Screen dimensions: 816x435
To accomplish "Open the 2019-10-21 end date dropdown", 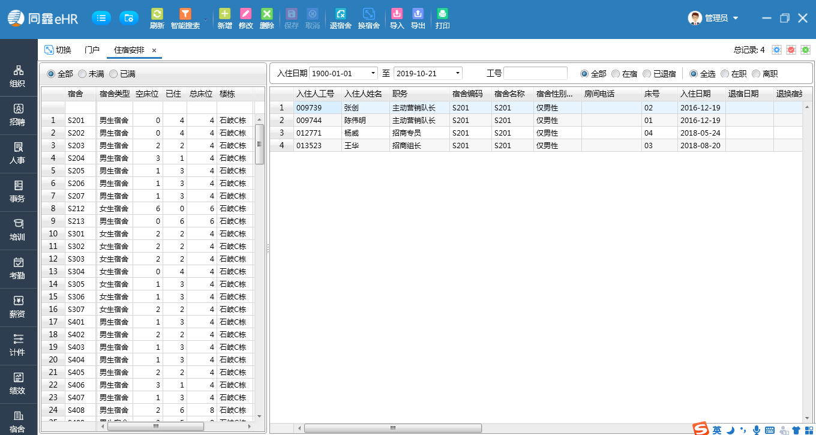I will [x=458, y=73].
